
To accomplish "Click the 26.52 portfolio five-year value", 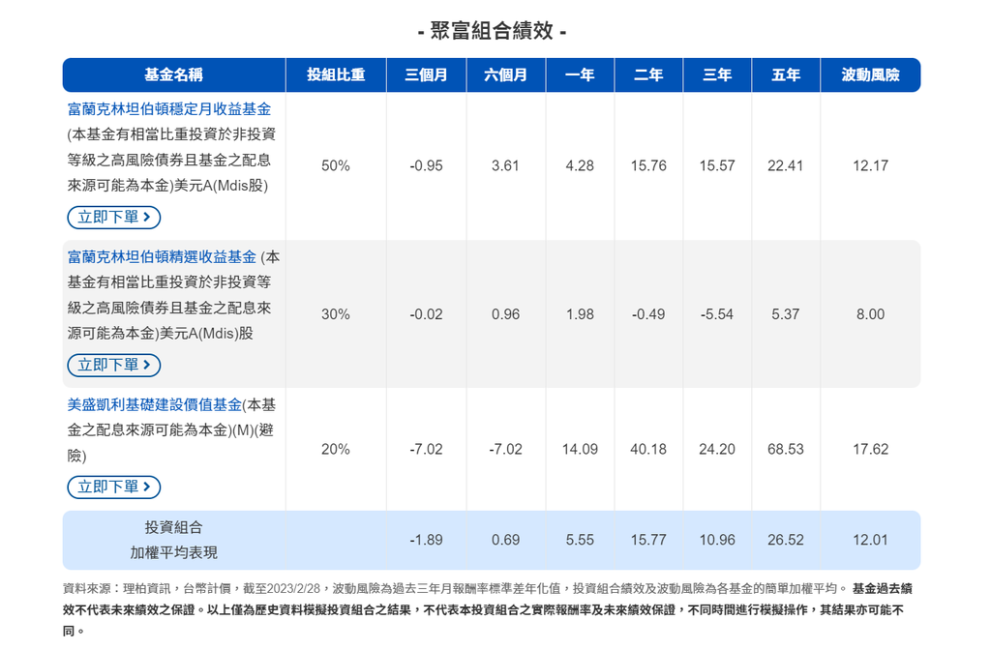I will (x=786, y=540).
